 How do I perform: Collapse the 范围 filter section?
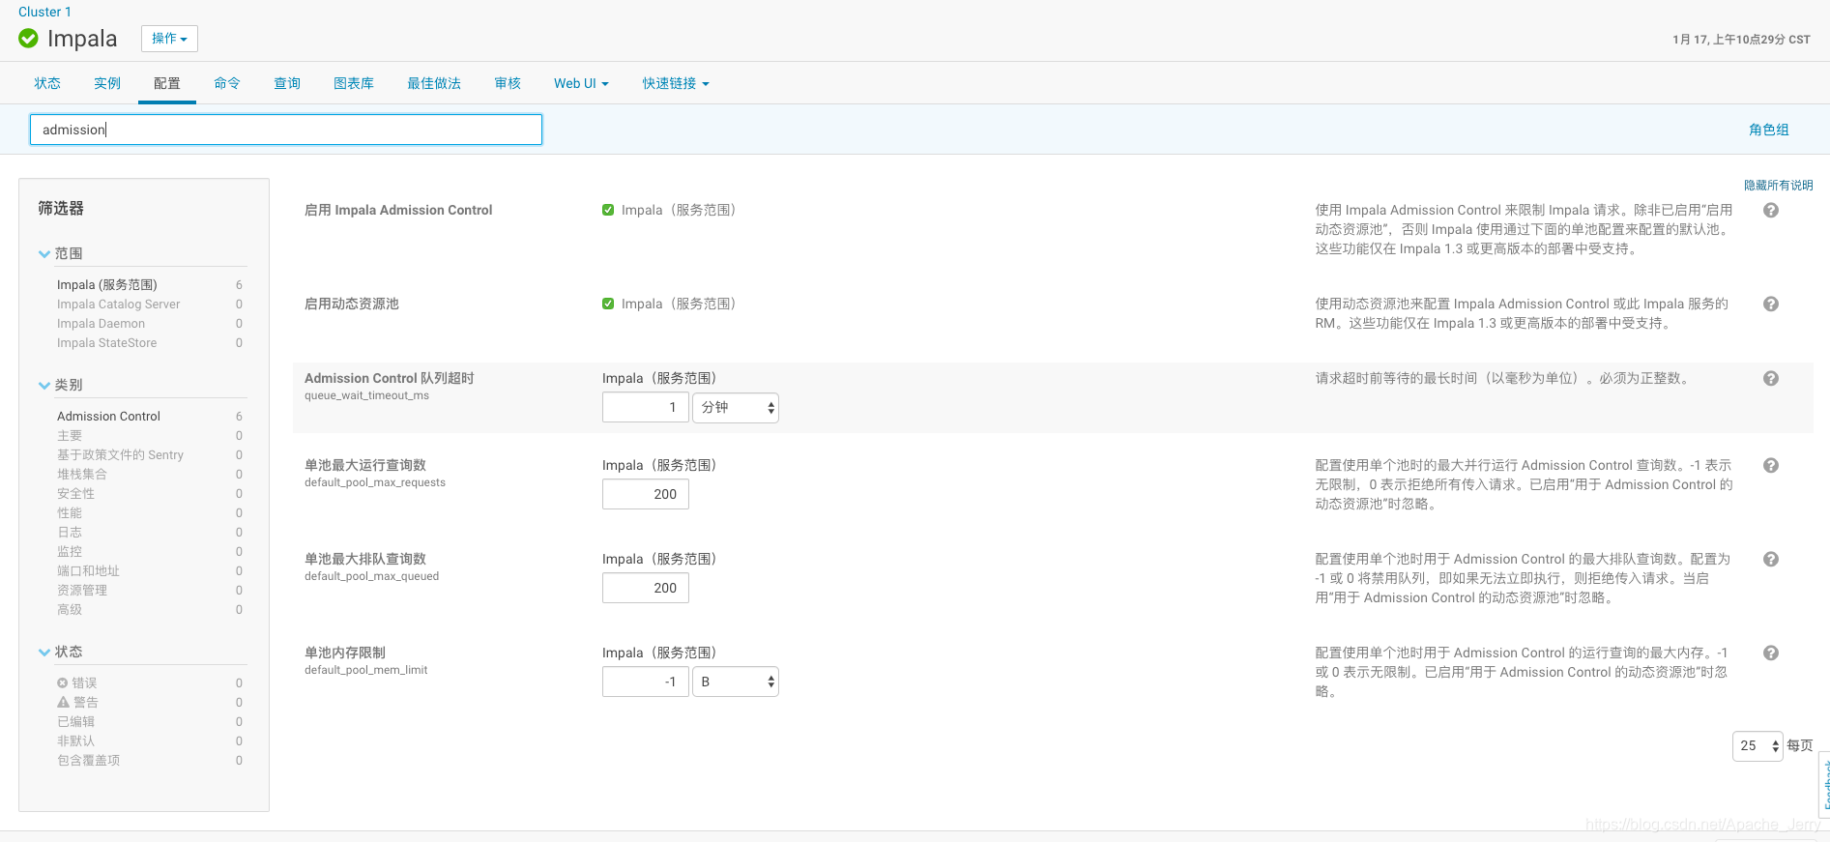coord(60,253)
